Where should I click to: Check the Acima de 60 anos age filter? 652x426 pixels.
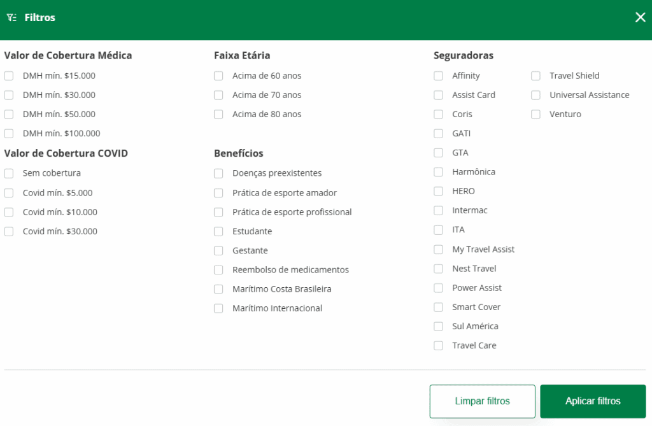click(x=217, y=76)
